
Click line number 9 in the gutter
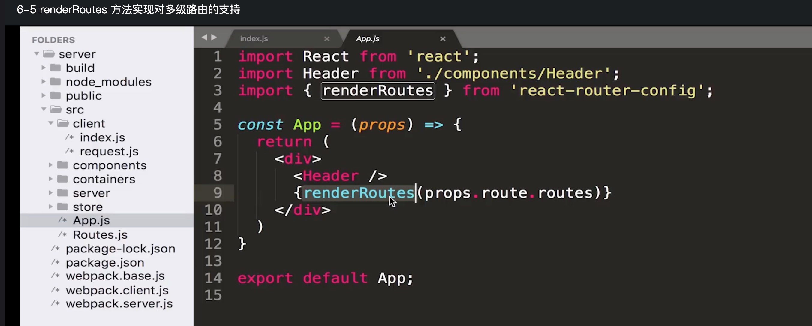pyautogui.click(x=217, y=193)
